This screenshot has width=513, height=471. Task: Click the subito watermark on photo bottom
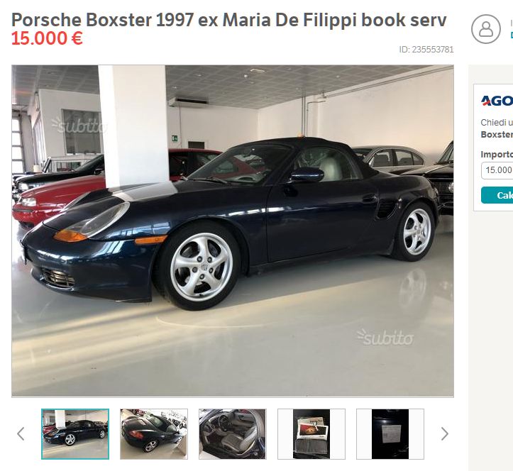point(385,338)
